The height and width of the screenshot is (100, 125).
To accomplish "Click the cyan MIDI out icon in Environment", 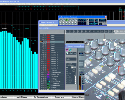I will pos(70,49).
